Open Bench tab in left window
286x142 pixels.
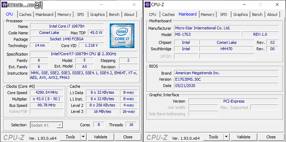click(114, 14)
